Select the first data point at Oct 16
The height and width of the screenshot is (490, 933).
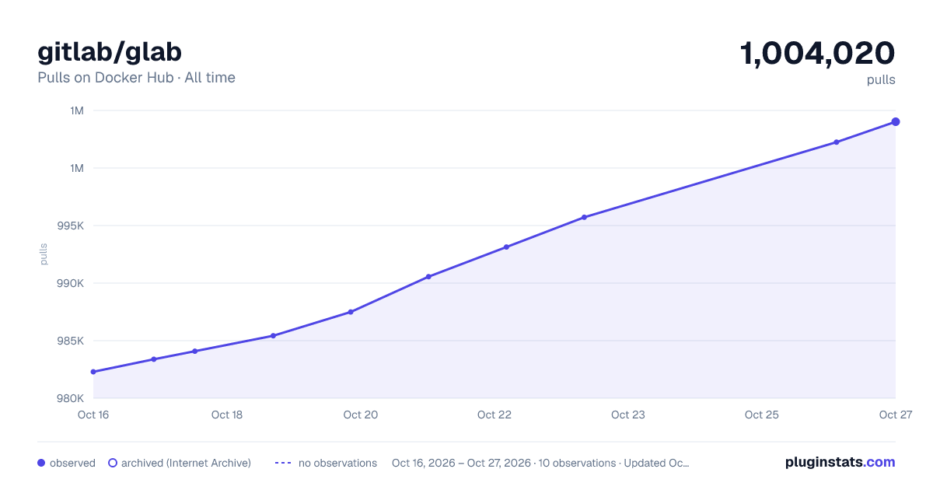coord(93,372)
